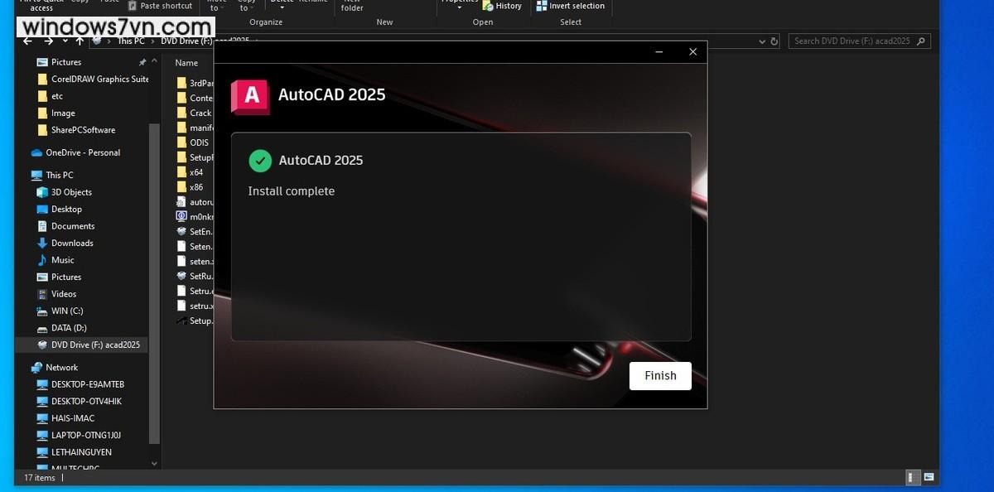The width and height of the screenshot is (994, 492).
Task: Select the Downloads folder icon
Action: point(42,243)
